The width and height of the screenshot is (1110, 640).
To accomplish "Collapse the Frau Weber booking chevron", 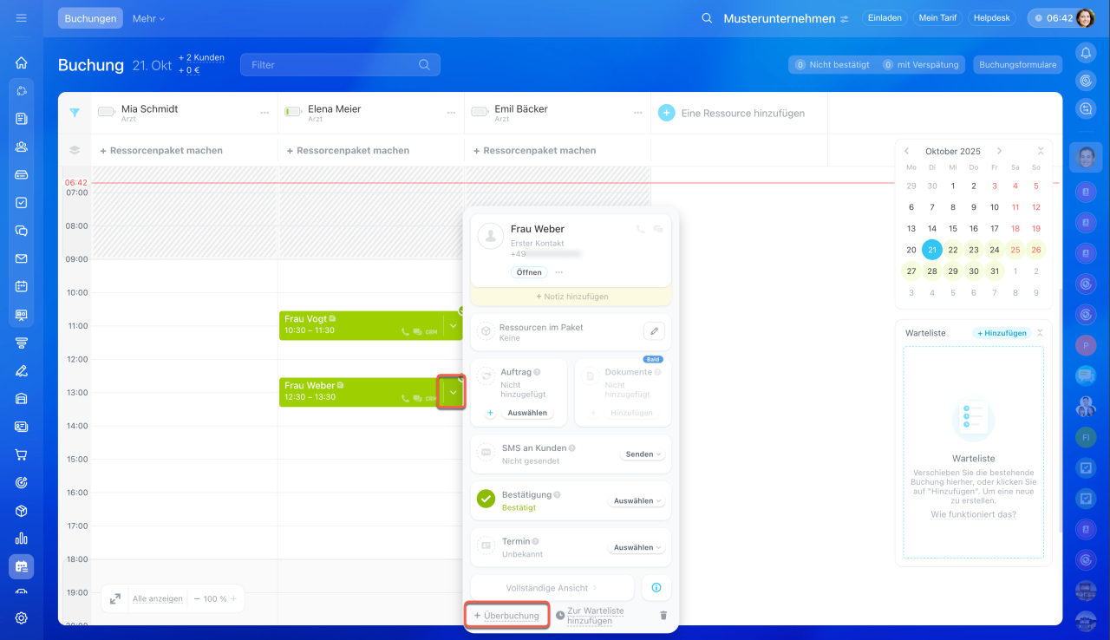I will [x=453, y=393].
